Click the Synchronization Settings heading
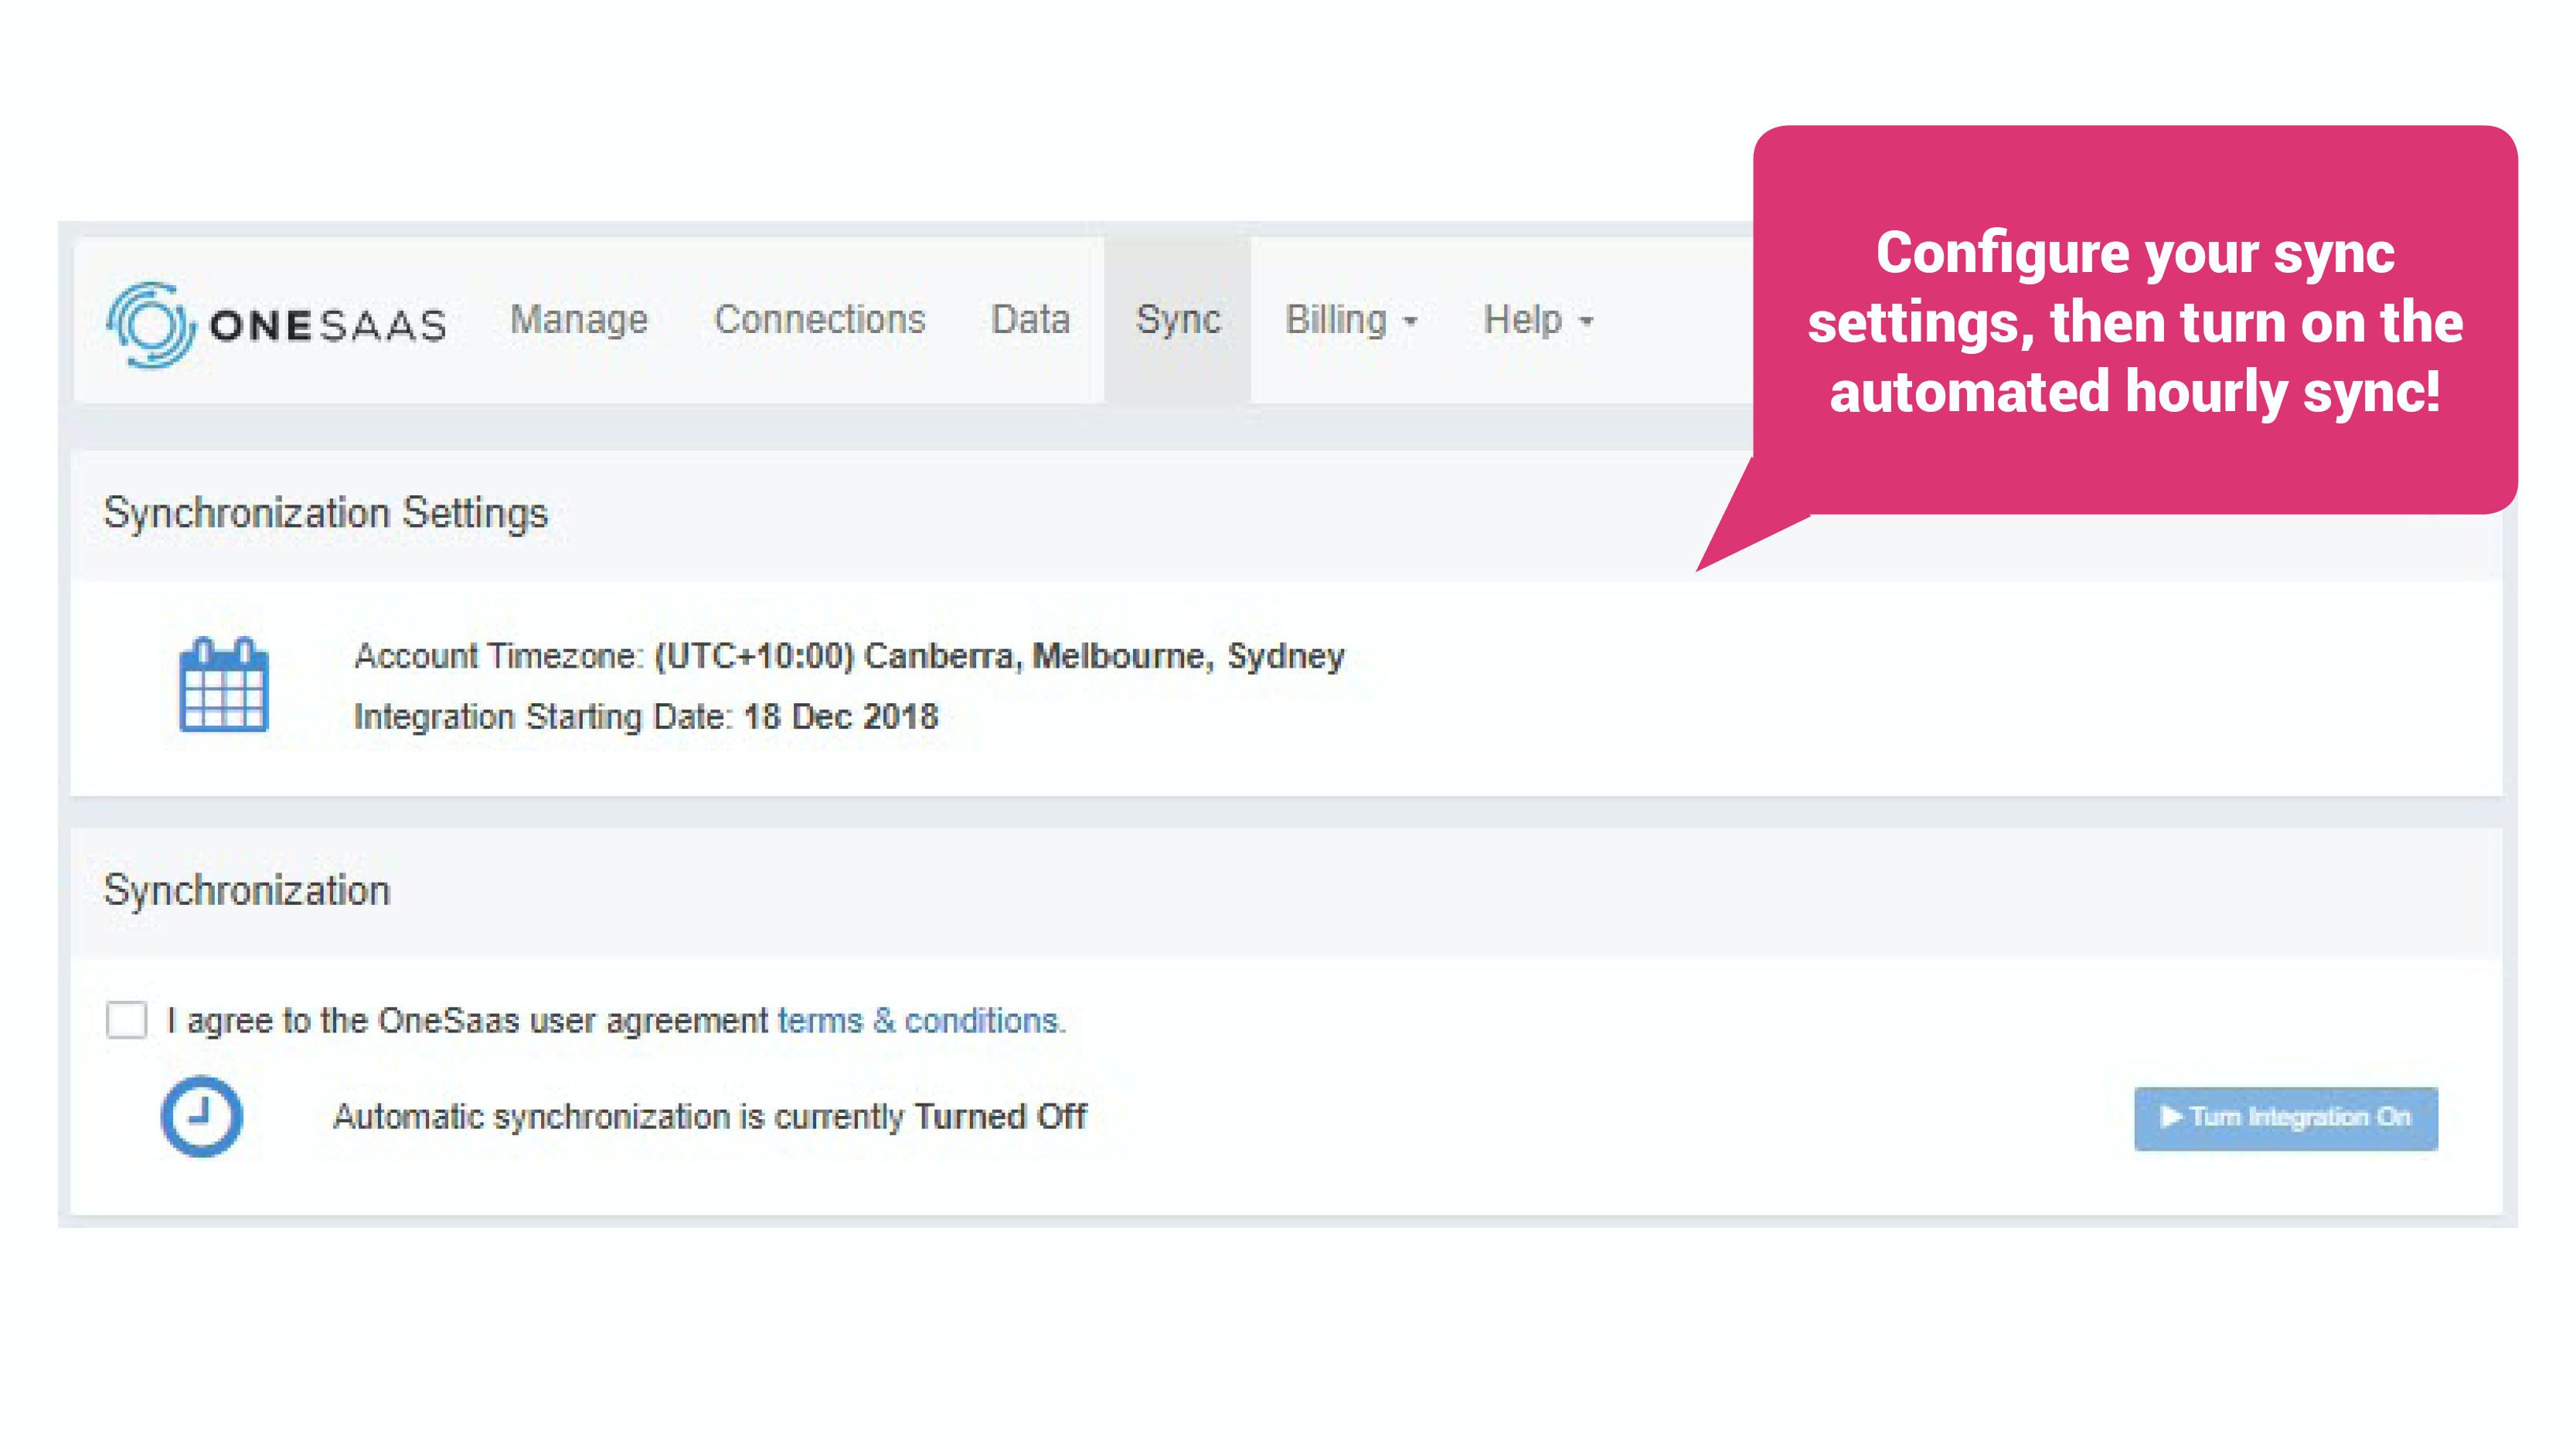The height and width of the screenshot is (1449, 2576). click(326, 514)
